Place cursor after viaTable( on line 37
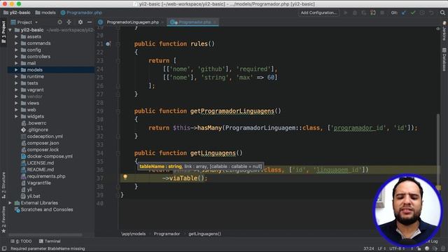This screenshot has height=252, width=448. point(201,178)
